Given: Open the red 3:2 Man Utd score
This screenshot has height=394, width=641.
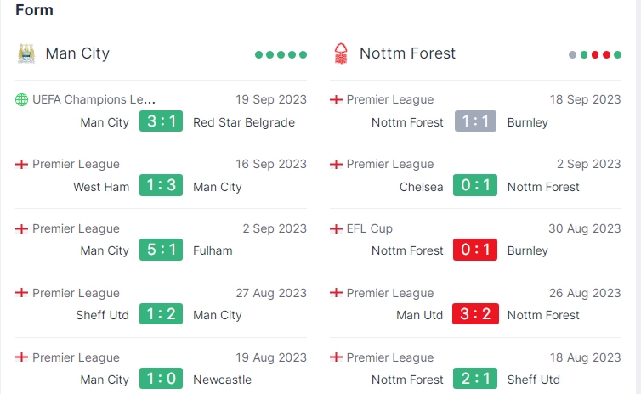Looking at the screenshot, I should [475, 314].
